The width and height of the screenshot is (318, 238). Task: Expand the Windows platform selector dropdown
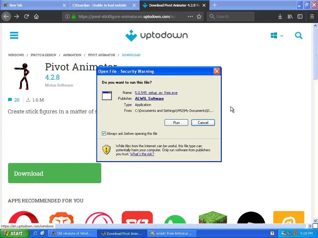pos(277,36)
